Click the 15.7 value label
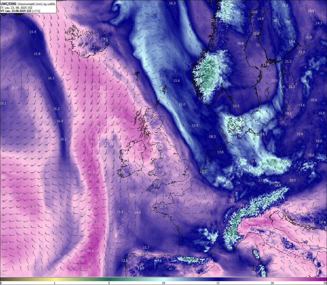The width and height of the screenshot is (327, 285). pyautogui.click(x=146, y=248)
